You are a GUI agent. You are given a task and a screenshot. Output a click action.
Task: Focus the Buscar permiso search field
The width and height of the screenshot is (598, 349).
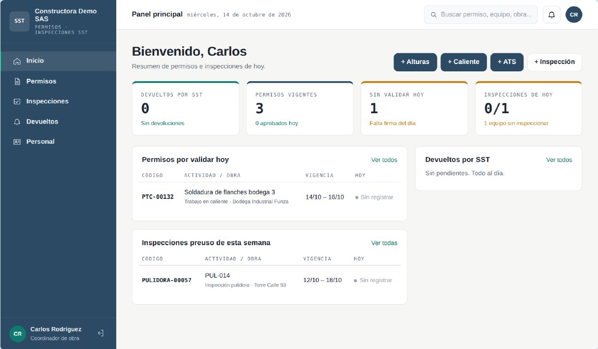[481, 15]
